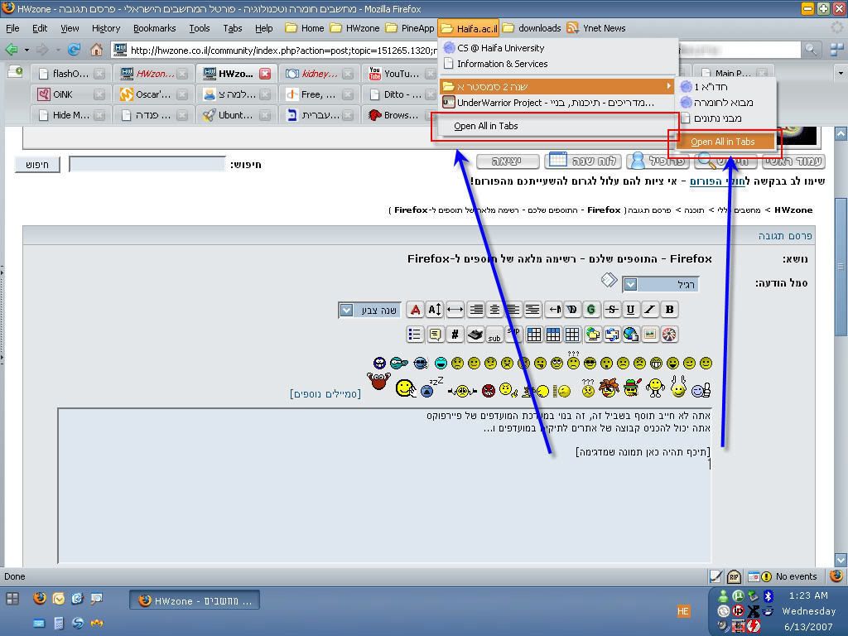Screen dimensions: 848x636
Task: Click the typewriter teletype button
Action: [475, 335]
